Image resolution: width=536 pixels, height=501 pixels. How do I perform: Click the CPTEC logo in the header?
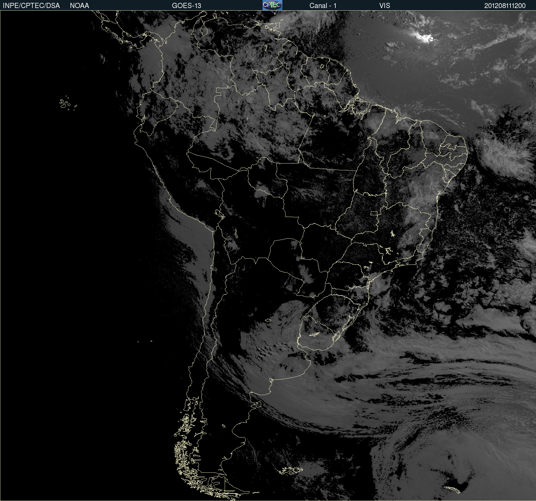click(x=272, y=5)
